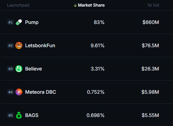Open the Believe launchpad name

(x=33, y=69)
